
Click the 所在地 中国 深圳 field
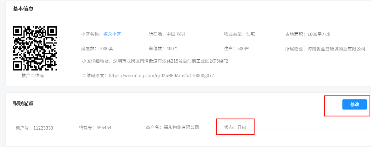click(x=167, y=34)
